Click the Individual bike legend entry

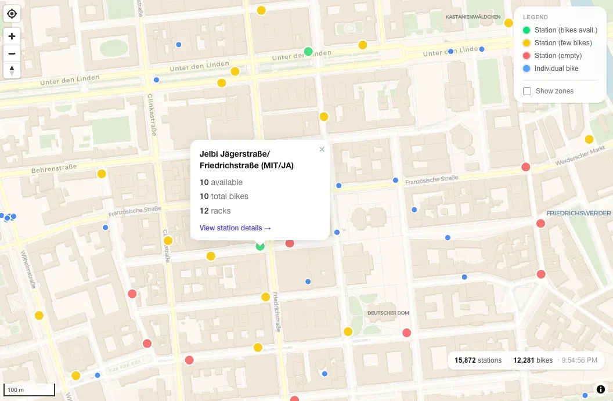click(556, 68)
